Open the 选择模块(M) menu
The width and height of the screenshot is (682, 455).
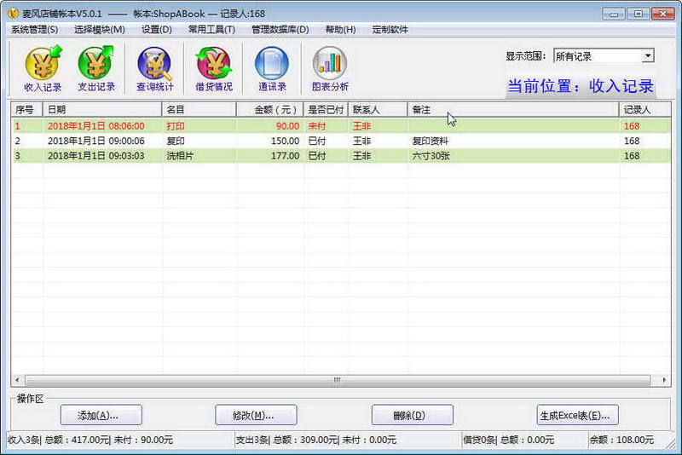pyautogui.click(x=99, y=30)
